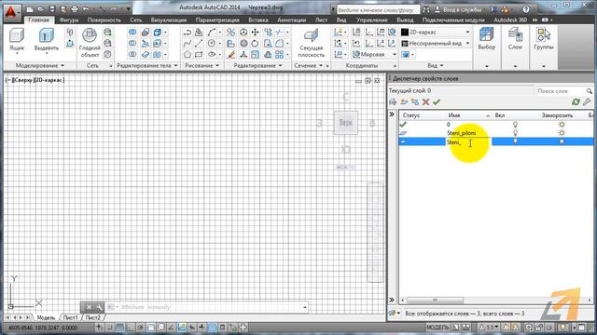Select the Rectangle drawing tool
The image size is (597, 335).
pyautogui.click(x=199, y=54)
